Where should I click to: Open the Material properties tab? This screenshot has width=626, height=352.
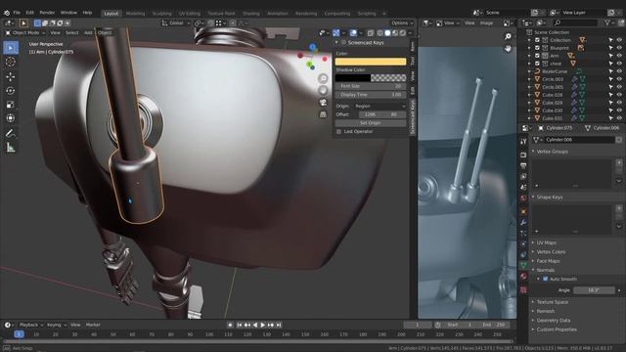click(523, 276)
